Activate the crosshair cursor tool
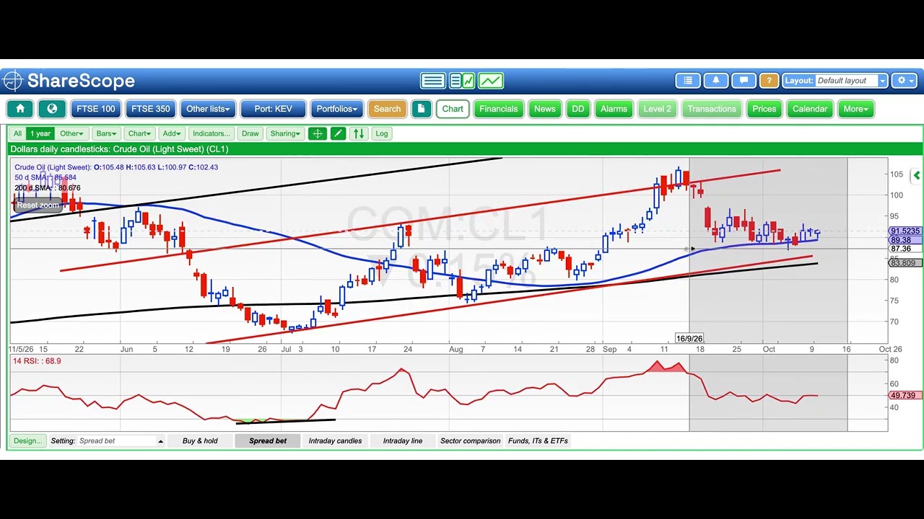The image size is (924, 519). click(318, 133)
